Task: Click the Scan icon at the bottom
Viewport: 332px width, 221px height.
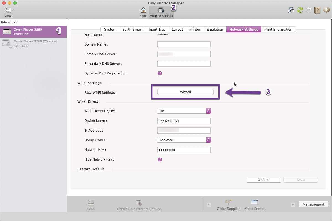Action: pos(91,203)
